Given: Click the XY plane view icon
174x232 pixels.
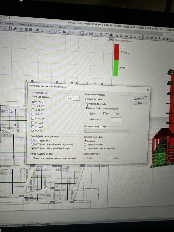Looking at the screenshot, I should (127, 36).
